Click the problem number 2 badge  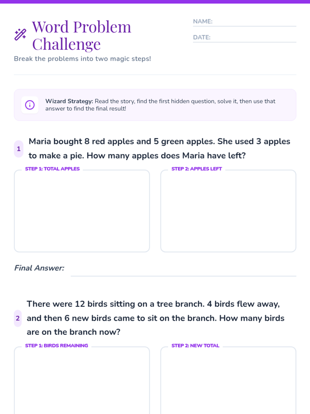pos(18,318)
